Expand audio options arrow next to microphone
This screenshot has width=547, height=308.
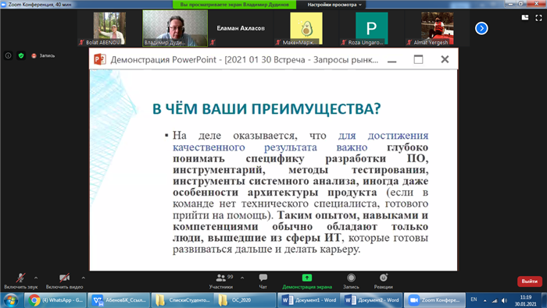click(x=36, y=278)
